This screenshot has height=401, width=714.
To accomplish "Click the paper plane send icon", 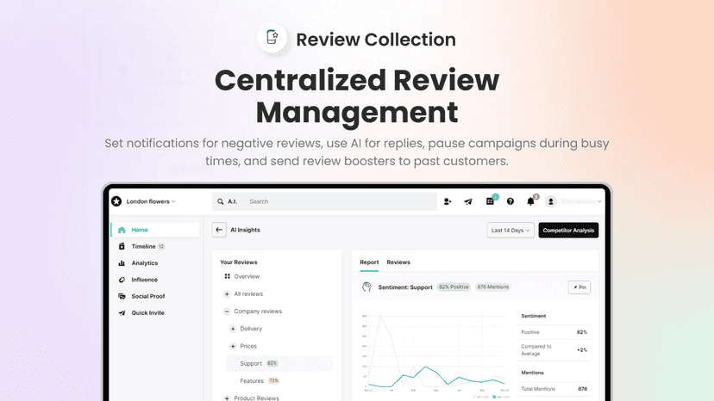I will pos(468,201).
